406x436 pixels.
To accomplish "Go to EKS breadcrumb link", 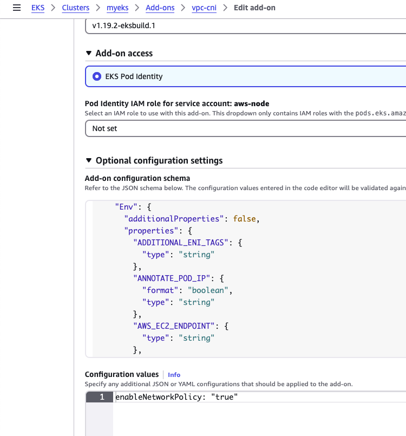I will [x=38, y=8].
